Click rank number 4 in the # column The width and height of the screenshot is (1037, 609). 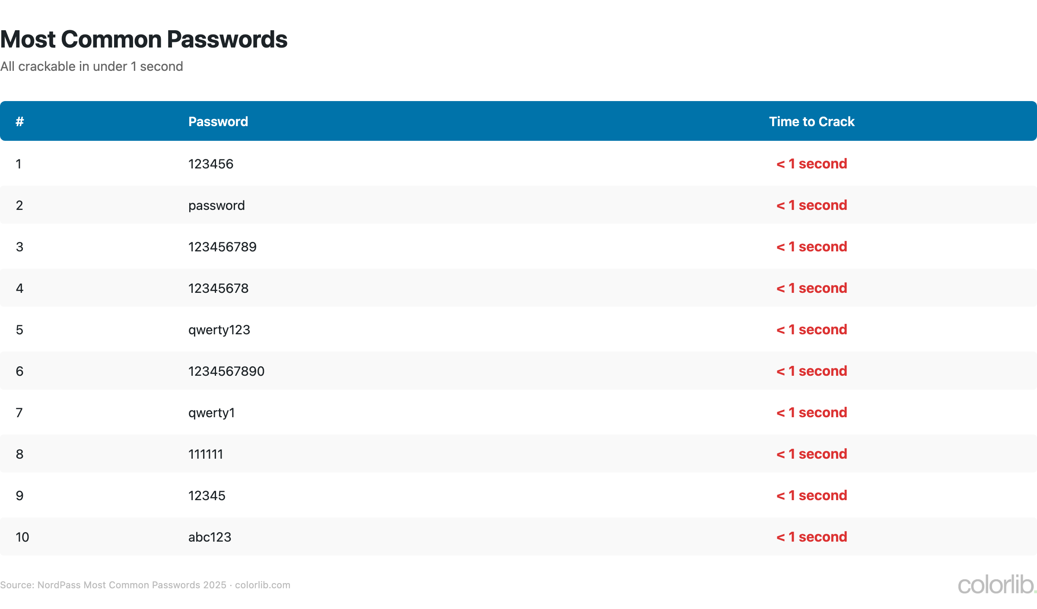(x=19, y=289)
